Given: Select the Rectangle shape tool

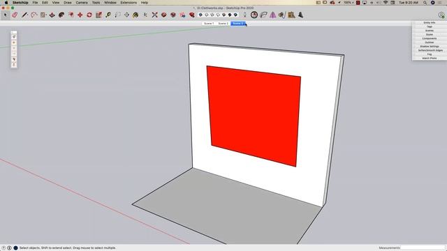Looking at the screenshot, I should [x=43, y=15].
